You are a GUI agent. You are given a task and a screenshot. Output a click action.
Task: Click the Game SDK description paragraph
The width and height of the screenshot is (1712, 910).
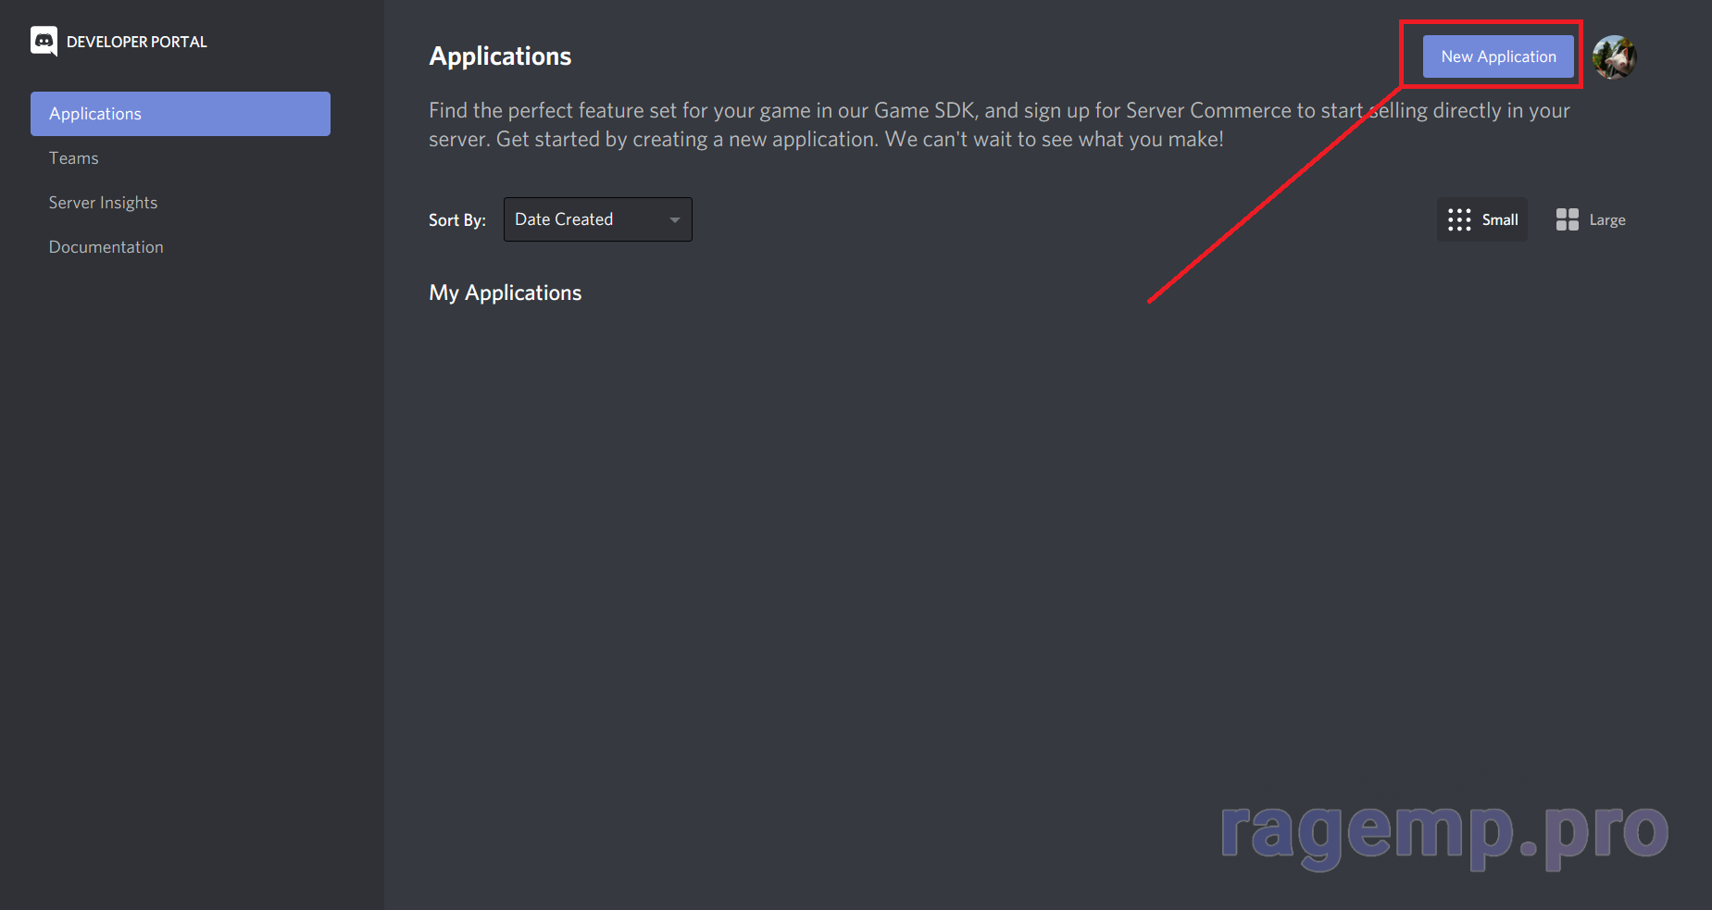[x=999, y=125]
